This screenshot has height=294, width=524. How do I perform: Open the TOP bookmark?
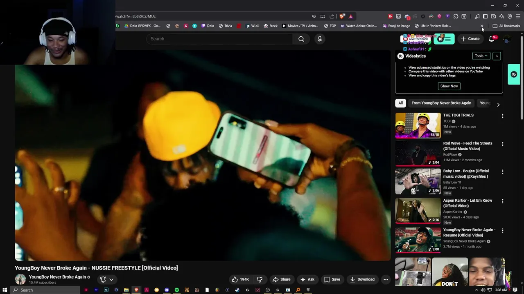[330, 26]
